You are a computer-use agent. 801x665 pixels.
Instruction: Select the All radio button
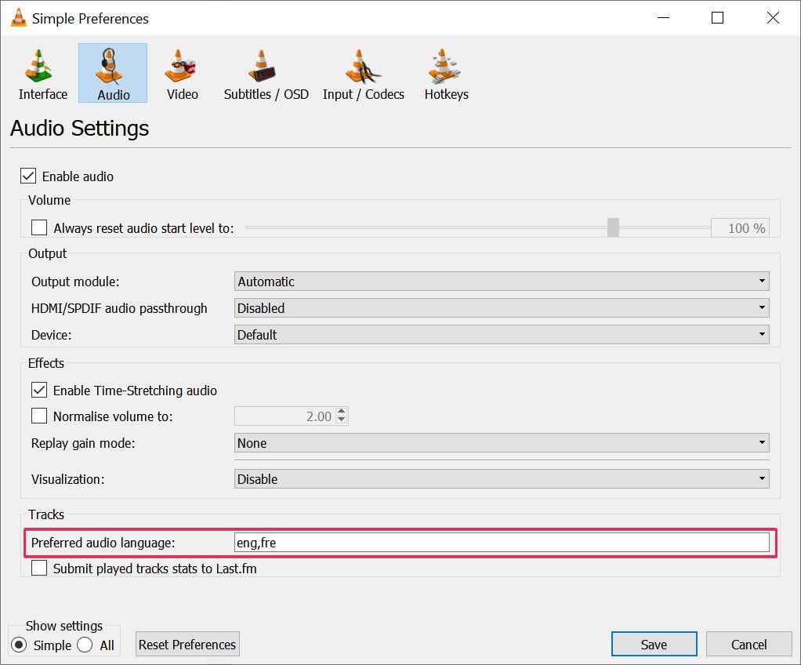click(x=85, y=645)
